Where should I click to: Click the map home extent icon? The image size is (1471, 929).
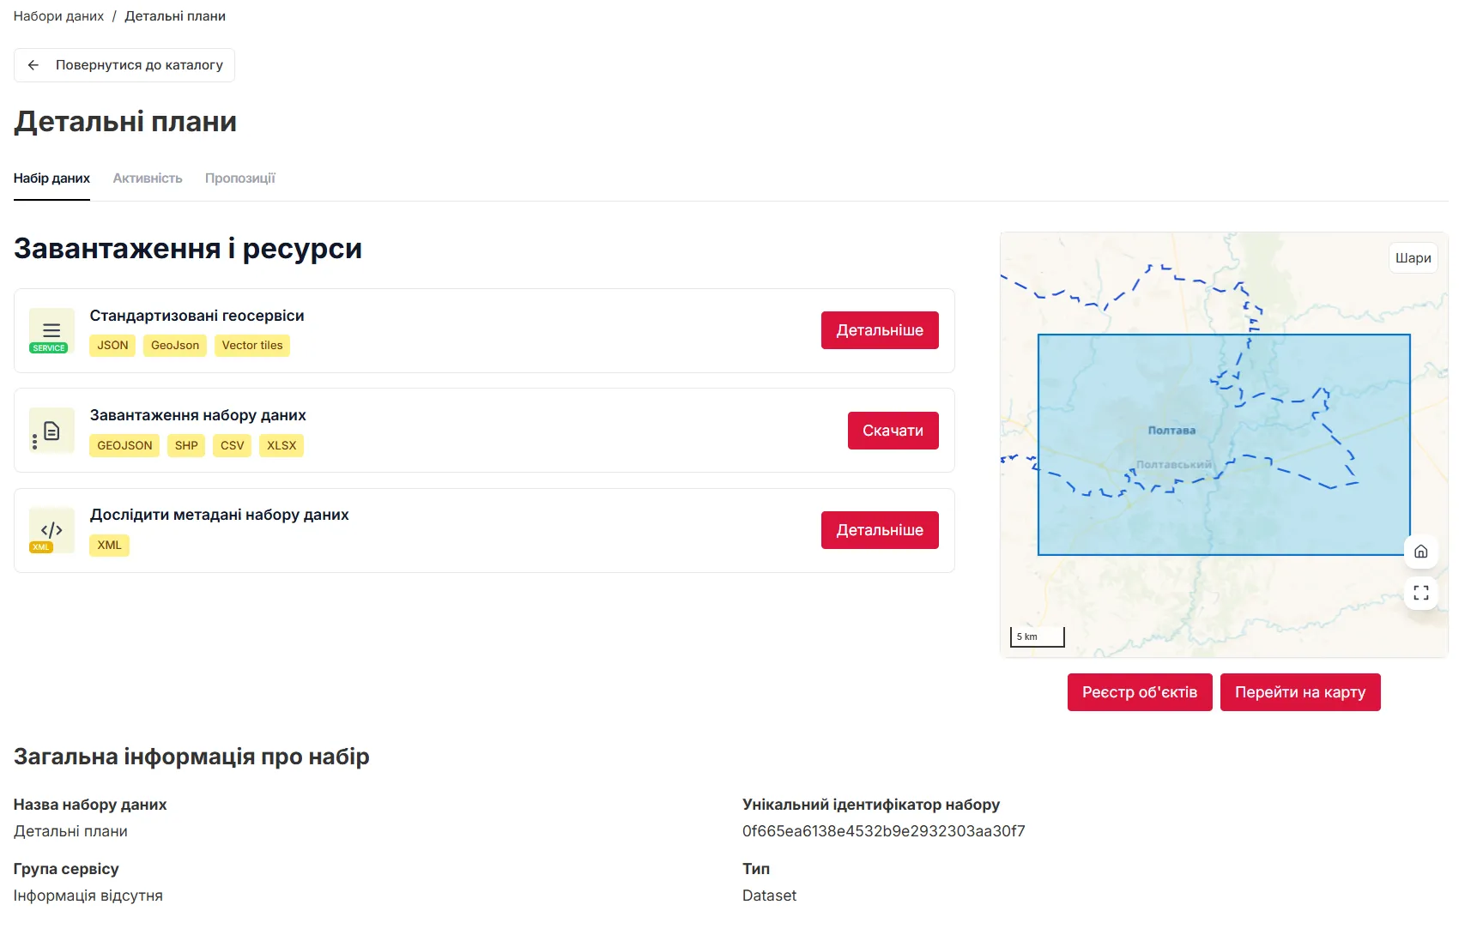pyautogui.click(x=1420, y=552)
